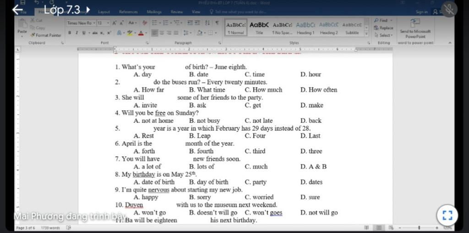This screenshot has width=469, height=233.
Task: Toggle Show/Hide paragraph marks
Action: tap(218, 23)
